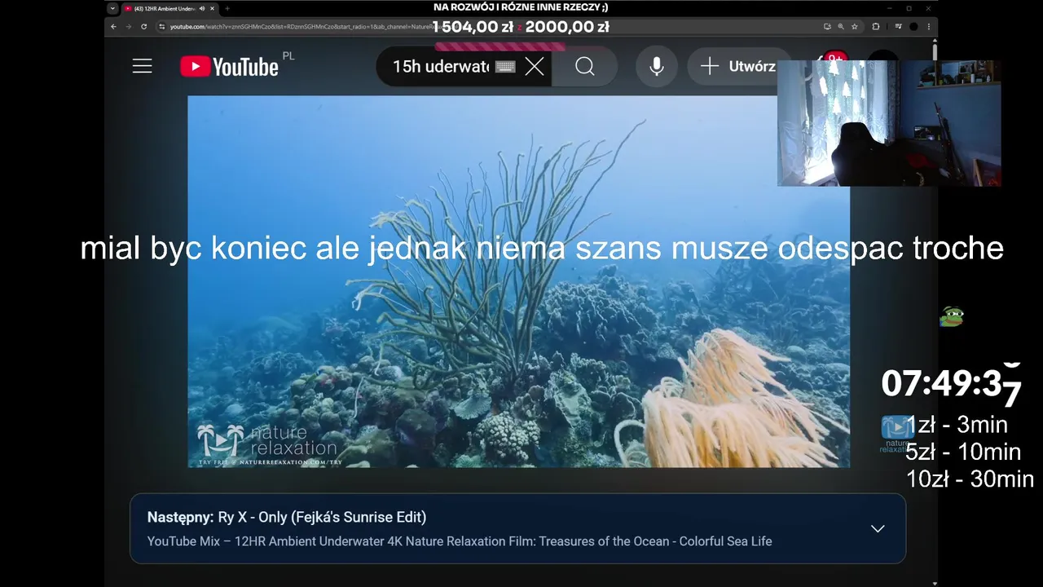Go to YouTube home via logo
This screenshot has width=1043, height=587.
click(230, 66)
